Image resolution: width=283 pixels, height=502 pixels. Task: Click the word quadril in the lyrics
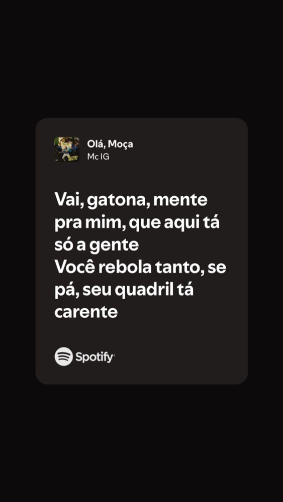pos(146,291)
